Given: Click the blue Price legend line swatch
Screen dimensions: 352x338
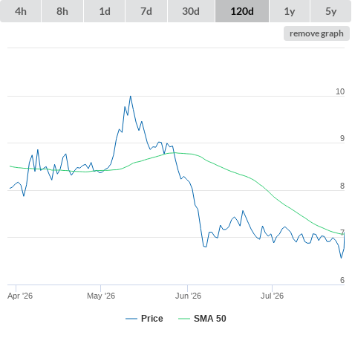Looking at the screenshot, I should point(131,319).
